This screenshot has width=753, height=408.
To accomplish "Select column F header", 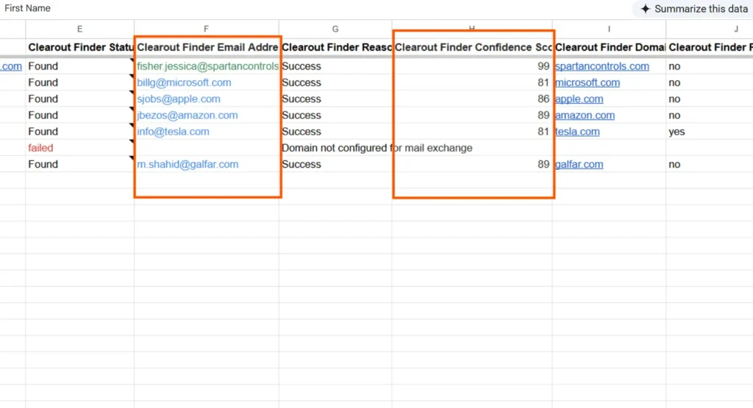I will coord(206,29).
